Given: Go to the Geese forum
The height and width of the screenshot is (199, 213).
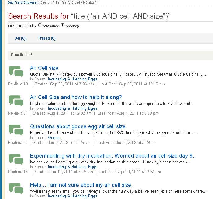Looking at the screenshot, I should tap(54, 138).
